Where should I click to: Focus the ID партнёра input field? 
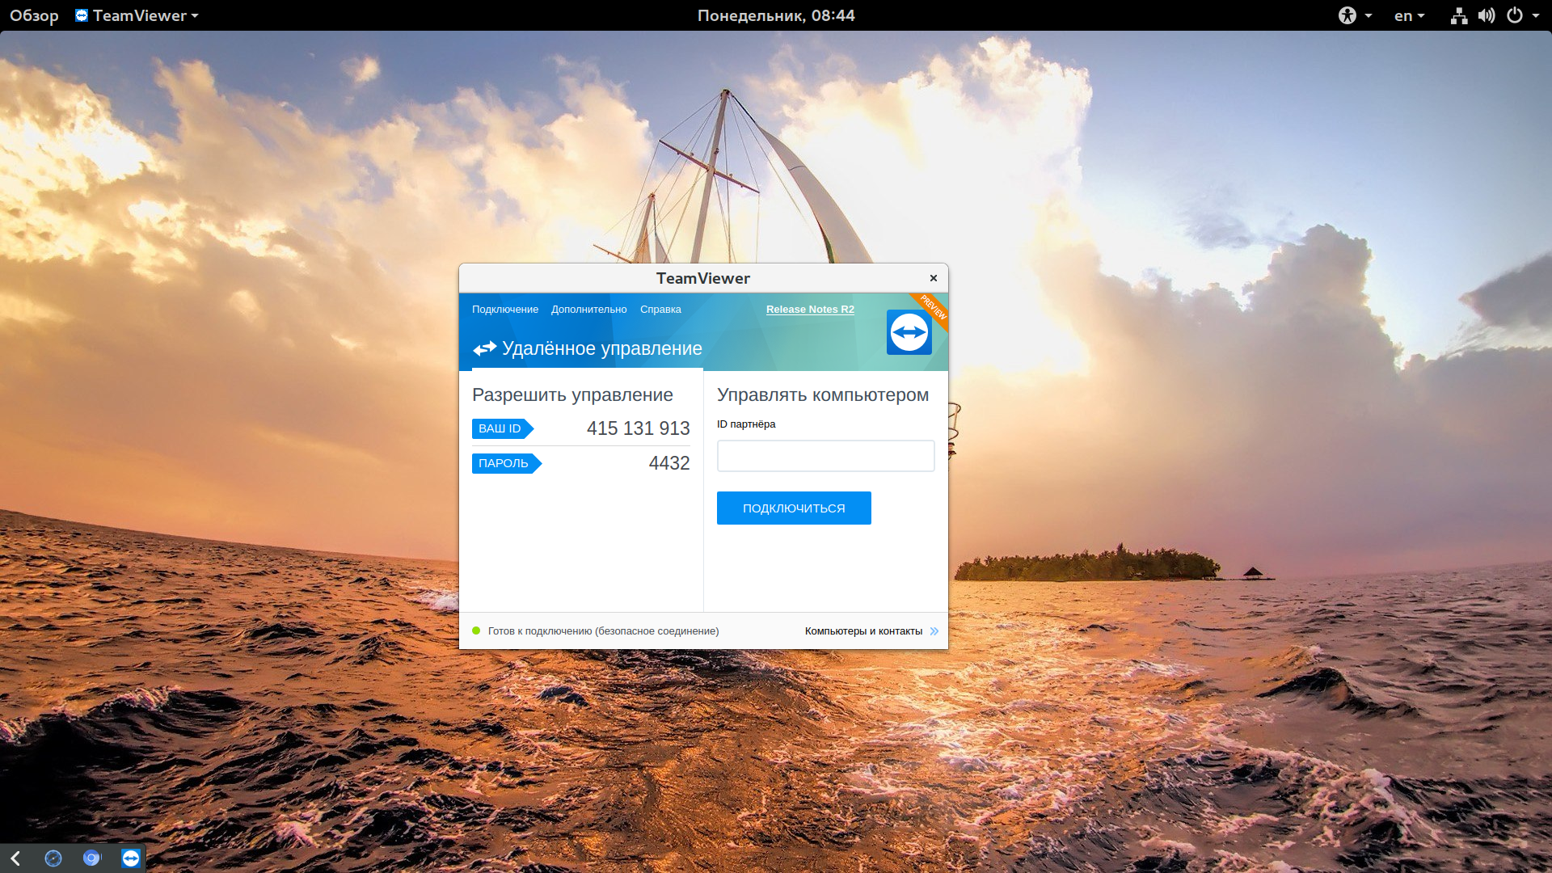coord(825,456)
